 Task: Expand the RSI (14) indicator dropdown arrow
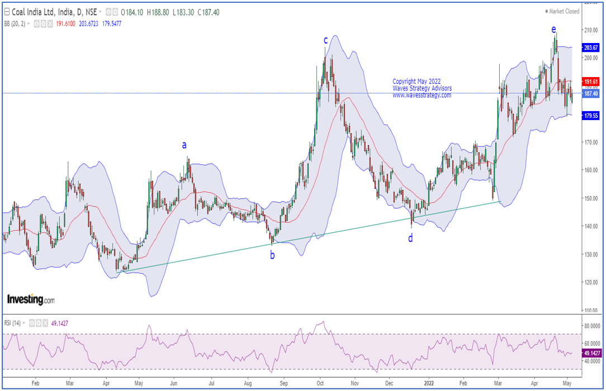point(24,323)
